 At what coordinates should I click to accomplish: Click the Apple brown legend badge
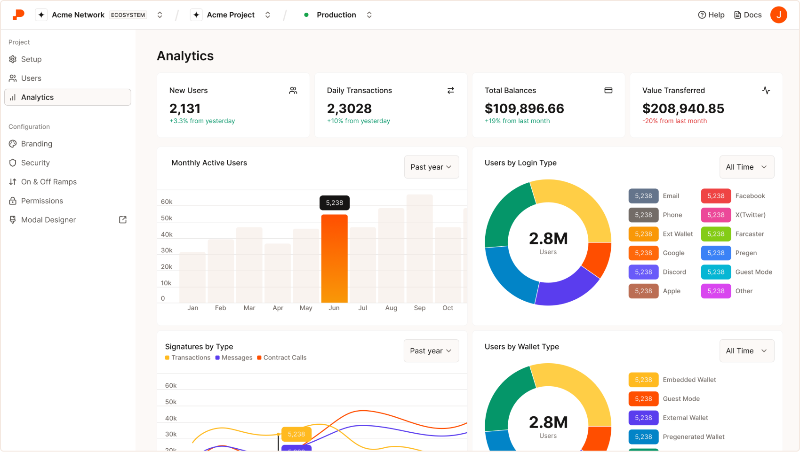[x=643, y=291]
